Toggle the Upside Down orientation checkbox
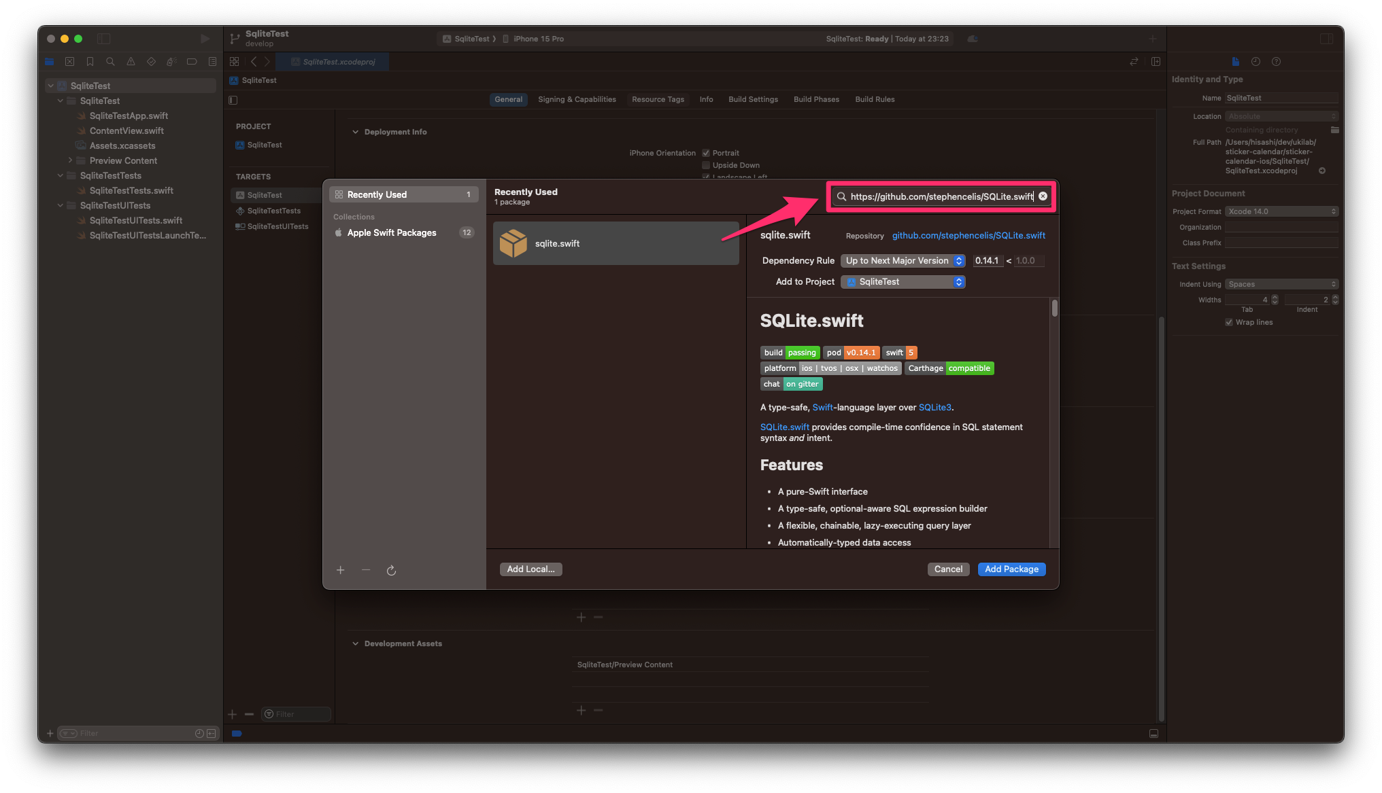 click(706, 165)
